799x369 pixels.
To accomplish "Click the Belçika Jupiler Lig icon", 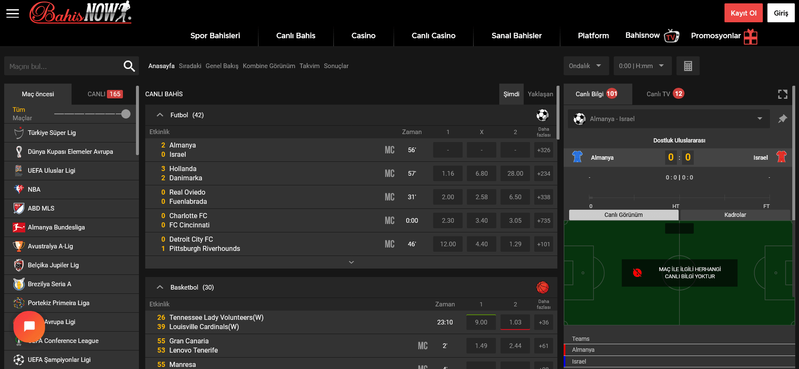I will [x=19, y=265].
